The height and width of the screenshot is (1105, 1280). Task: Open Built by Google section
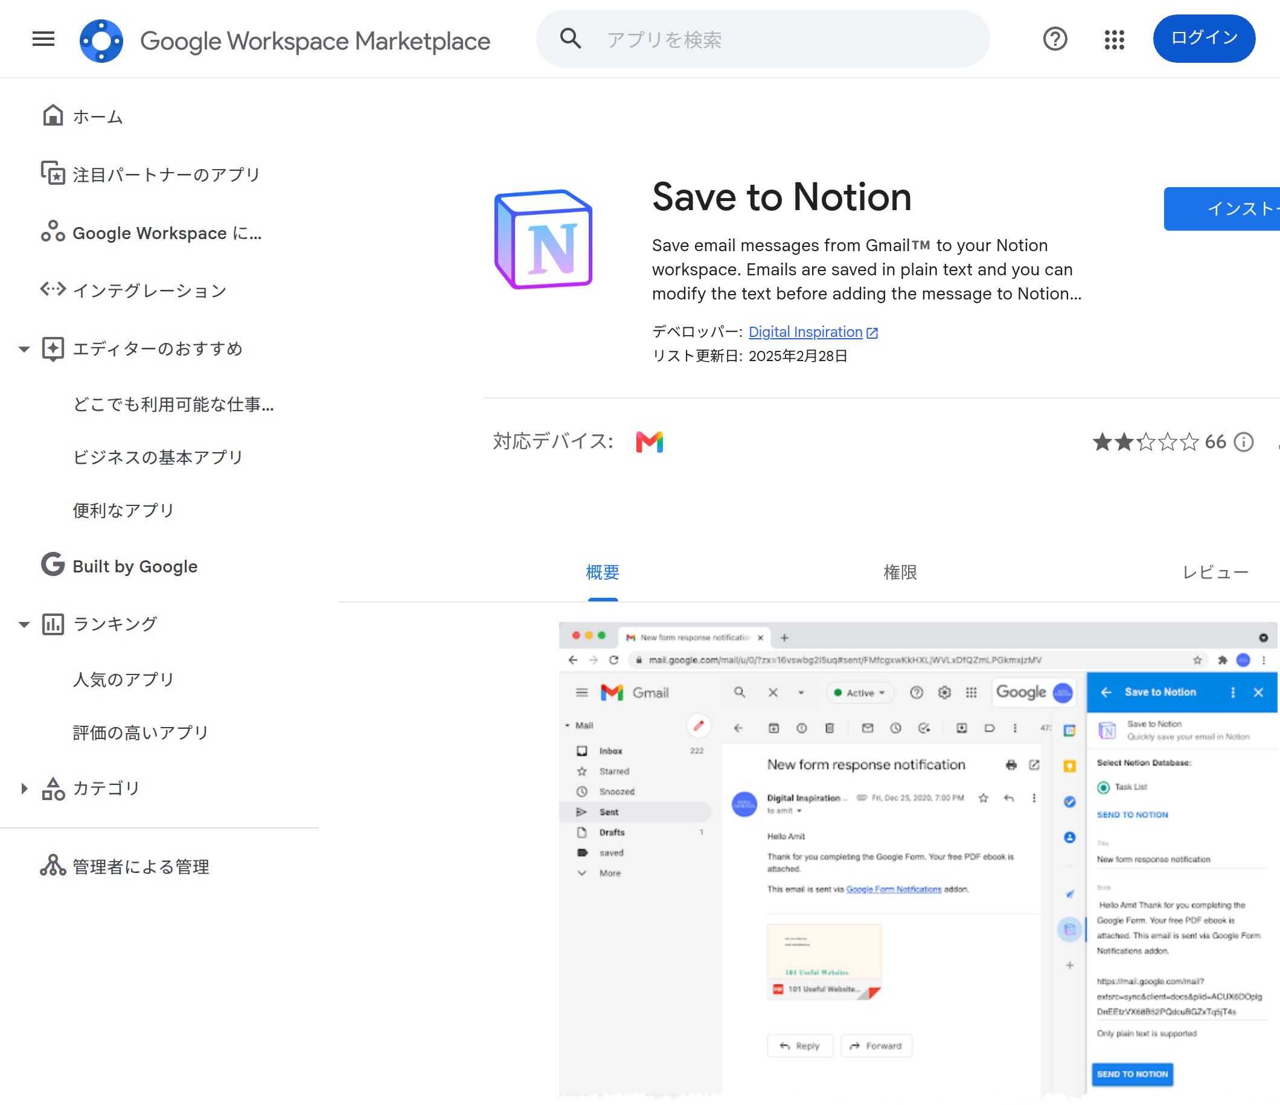(135, 566)
